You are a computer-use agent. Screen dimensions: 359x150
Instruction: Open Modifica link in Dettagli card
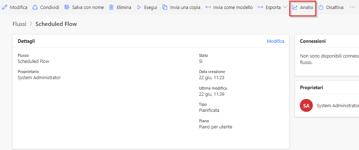[276, 41]
